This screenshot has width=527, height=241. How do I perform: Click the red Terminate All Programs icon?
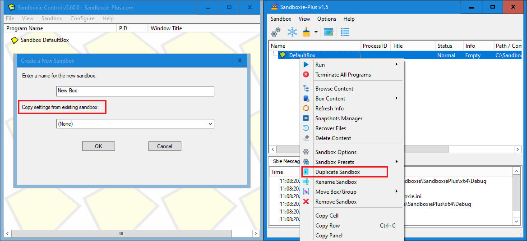tap(306, 75)
